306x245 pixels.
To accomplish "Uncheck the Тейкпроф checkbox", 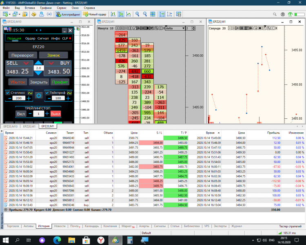I will 47,93.
